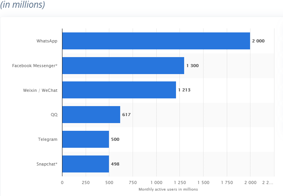
Task: Click the Telegram bar
Action: point(86,139)
